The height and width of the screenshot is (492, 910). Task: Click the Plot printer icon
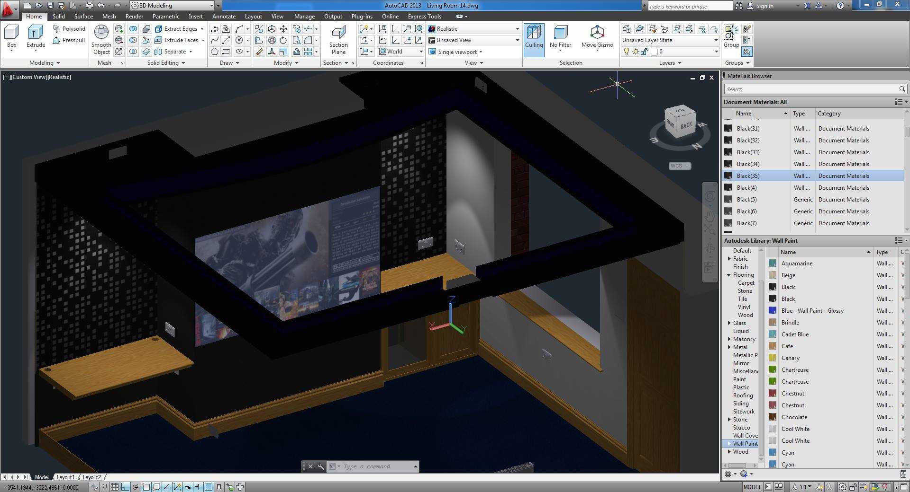coord(89,6)
